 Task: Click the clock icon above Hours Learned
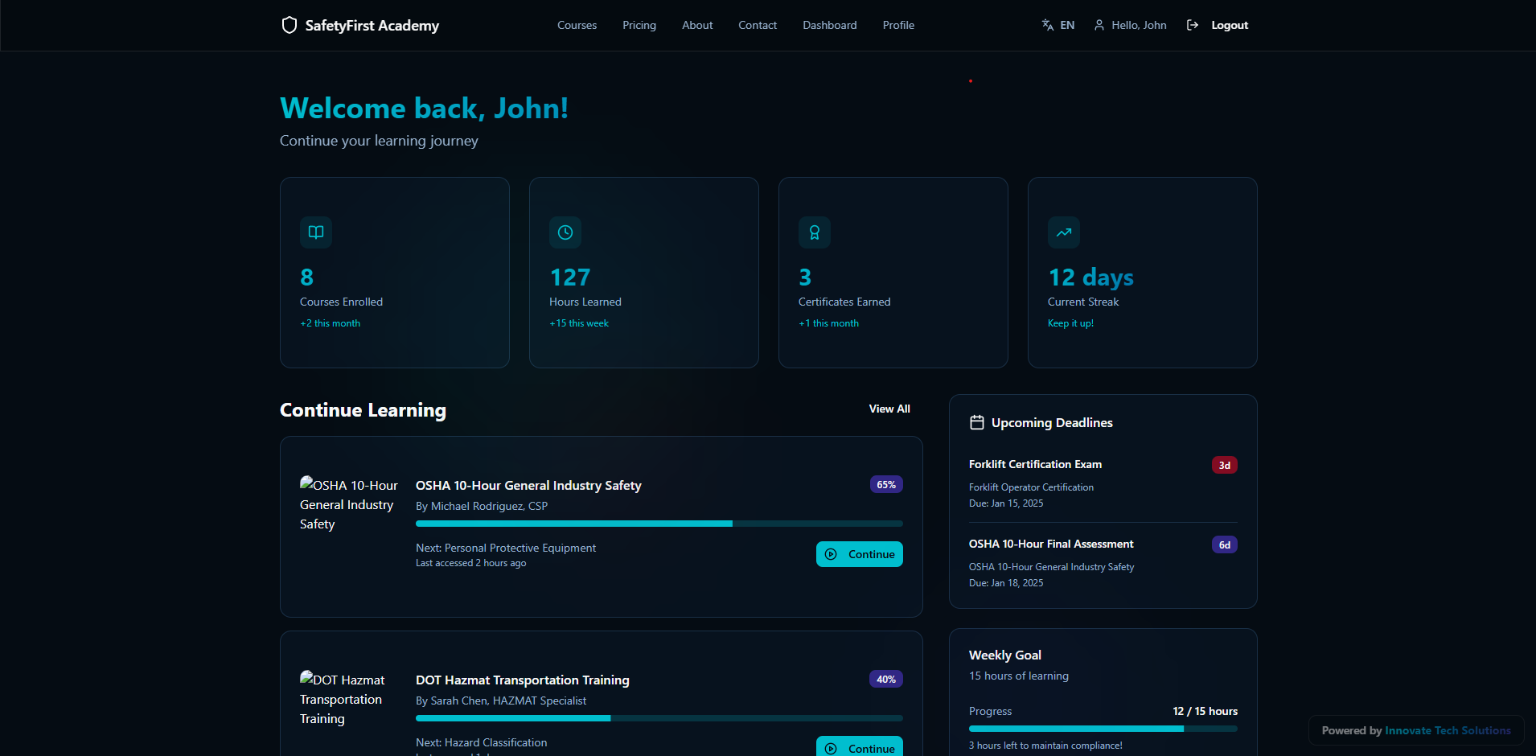(x=565, y=232)
